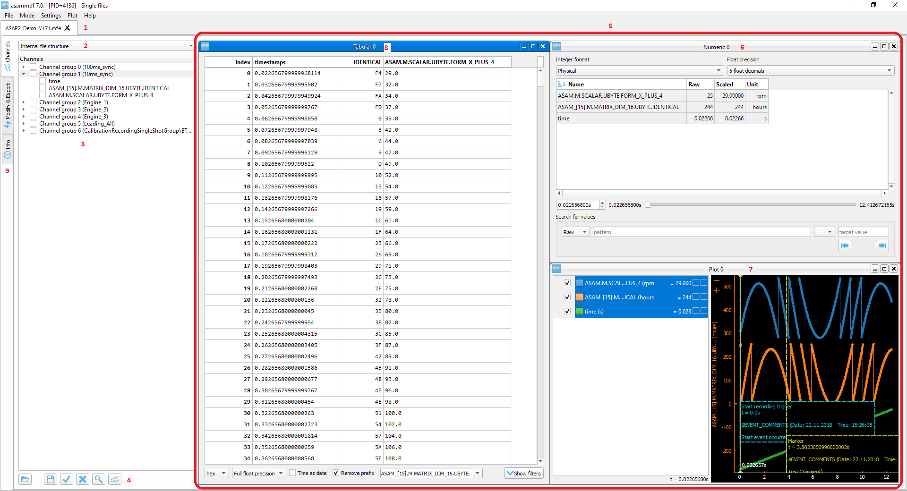
Task: Jump to next match in value search
Action: [x=882, y=245]
